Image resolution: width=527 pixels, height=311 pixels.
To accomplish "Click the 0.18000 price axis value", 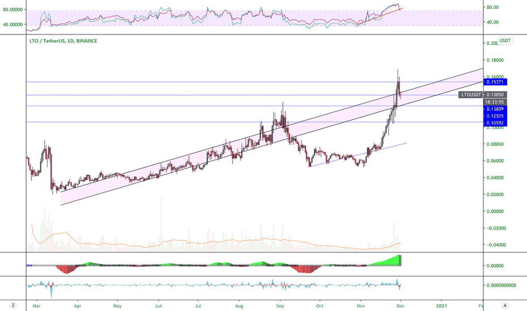I will point(495,60).
